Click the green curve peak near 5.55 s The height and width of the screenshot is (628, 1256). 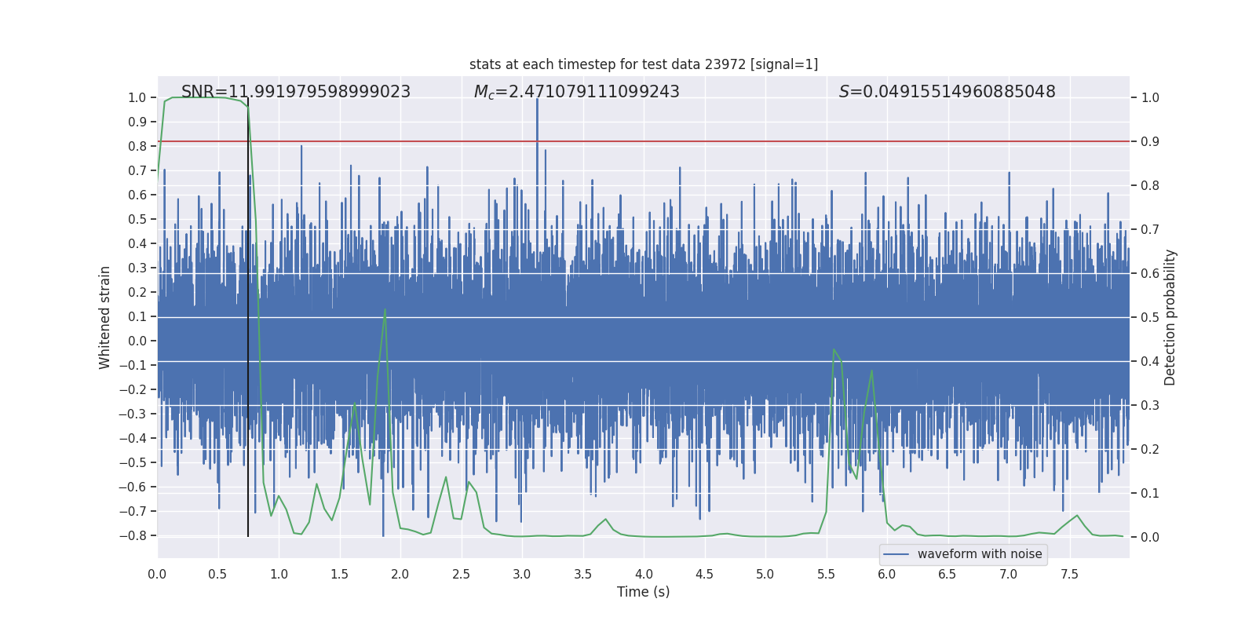834,350
